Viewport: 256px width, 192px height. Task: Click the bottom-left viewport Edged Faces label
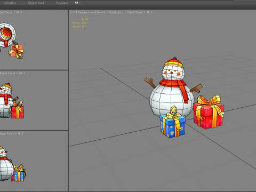[x=7, y=134]
